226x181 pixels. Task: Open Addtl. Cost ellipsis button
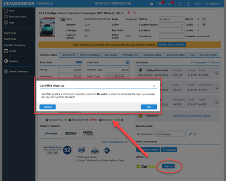coord(127,76)
